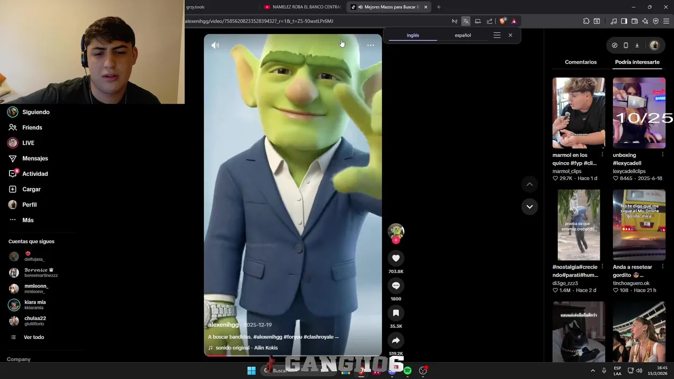Expand the Más menu in the sidebar

tap(28, 220)
